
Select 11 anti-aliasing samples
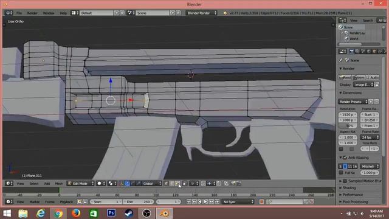pos(349,166)
